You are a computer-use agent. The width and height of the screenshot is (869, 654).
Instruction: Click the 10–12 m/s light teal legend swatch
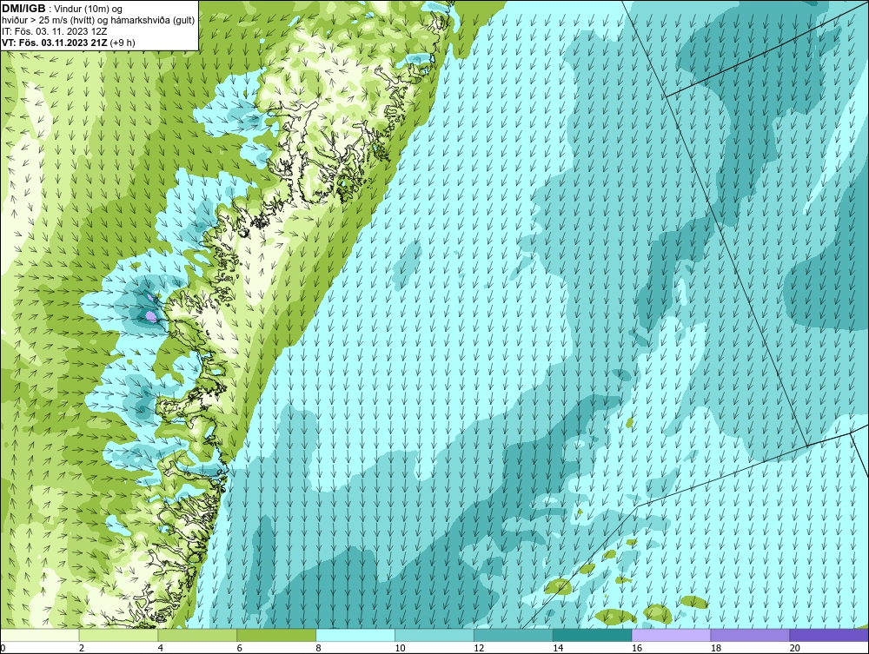pos(434,635)
